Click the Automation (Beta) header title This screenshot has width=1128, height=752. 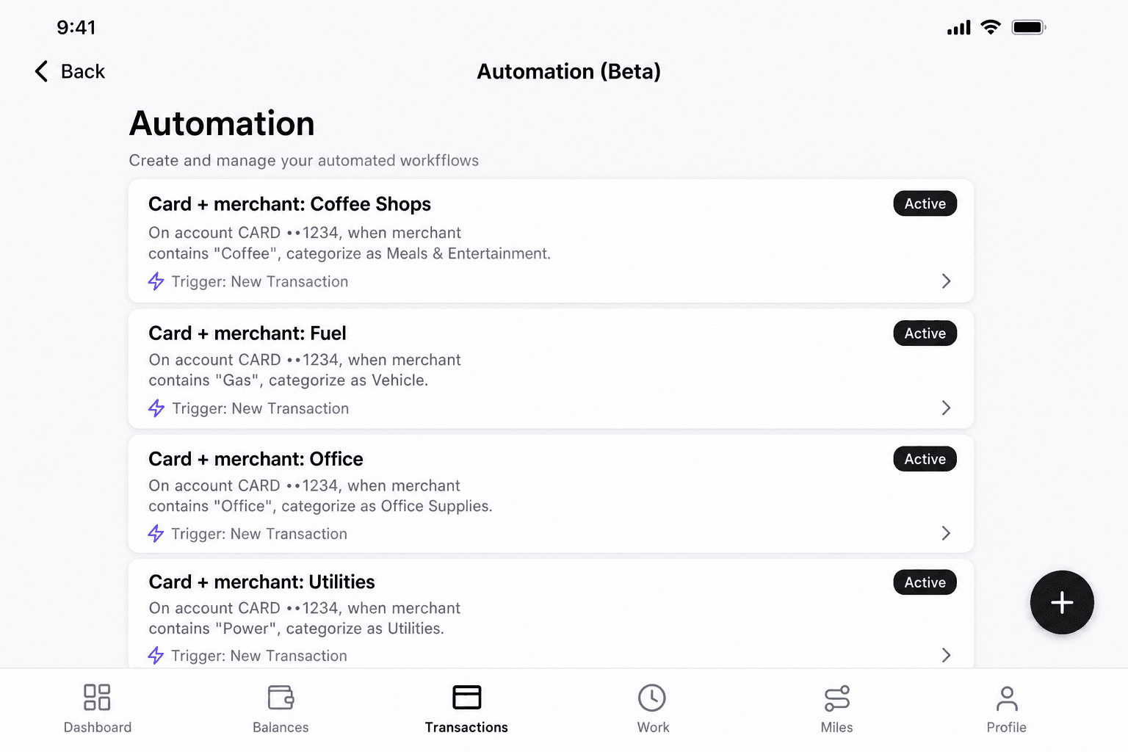[x=569, y=71]
